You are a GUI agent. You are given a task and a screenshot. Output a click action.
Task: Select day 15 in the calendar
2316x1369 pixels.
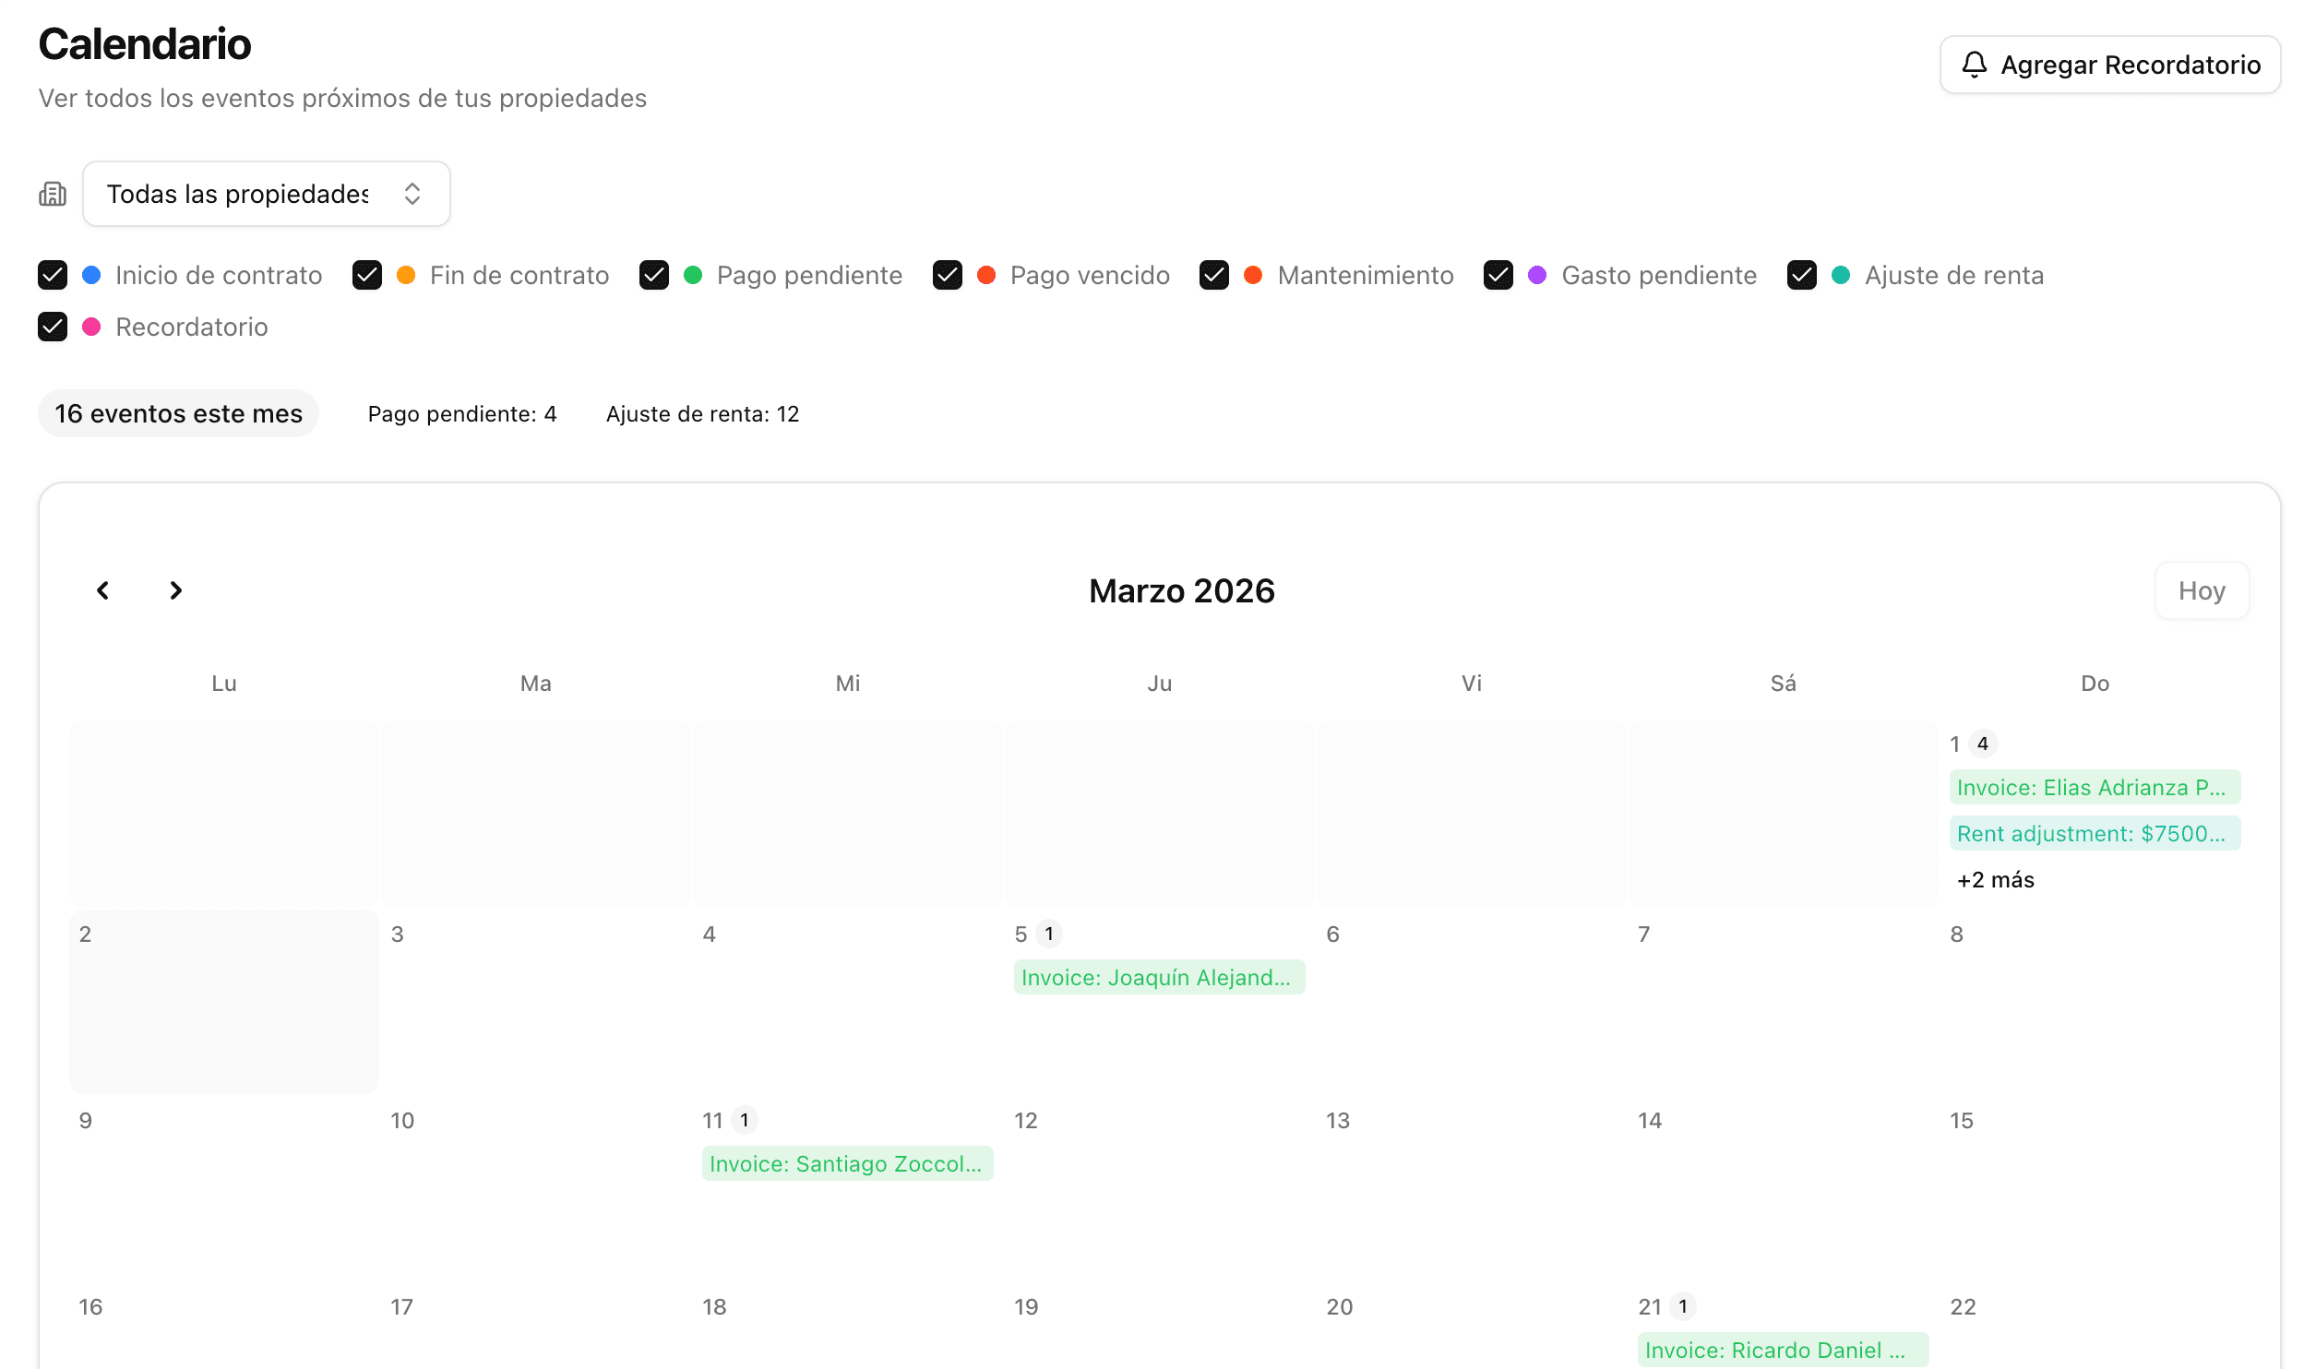pos(2095,1188)
